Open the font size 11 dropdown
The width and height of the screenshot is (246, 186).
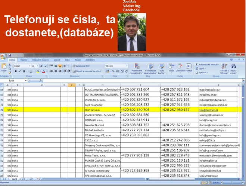click(37, 66)
